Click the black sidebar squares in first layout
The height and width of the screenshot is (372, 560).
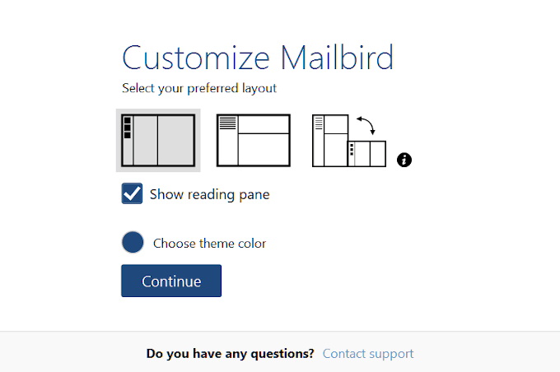point(128,128)
